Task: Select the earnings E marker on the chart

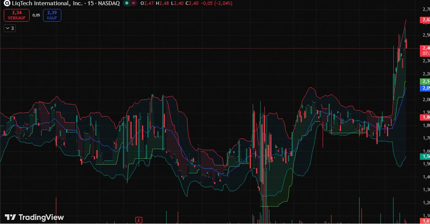Action: tap(140, 220)
